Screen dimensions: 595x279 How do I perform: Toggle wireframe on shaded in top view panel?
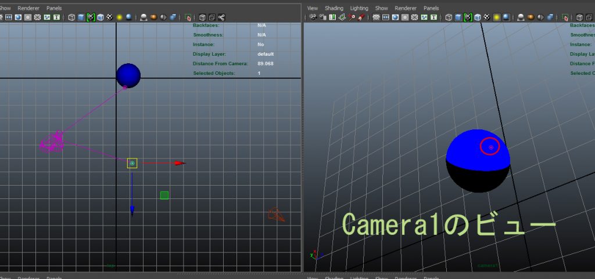[101, 17]
